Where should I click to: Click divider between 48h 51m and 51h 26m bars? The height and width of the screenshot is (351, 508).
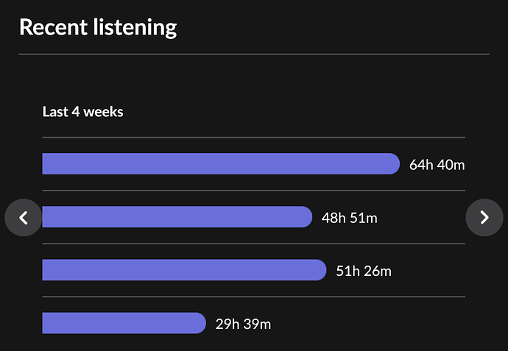pyautogui.click(x=253, y=244)
